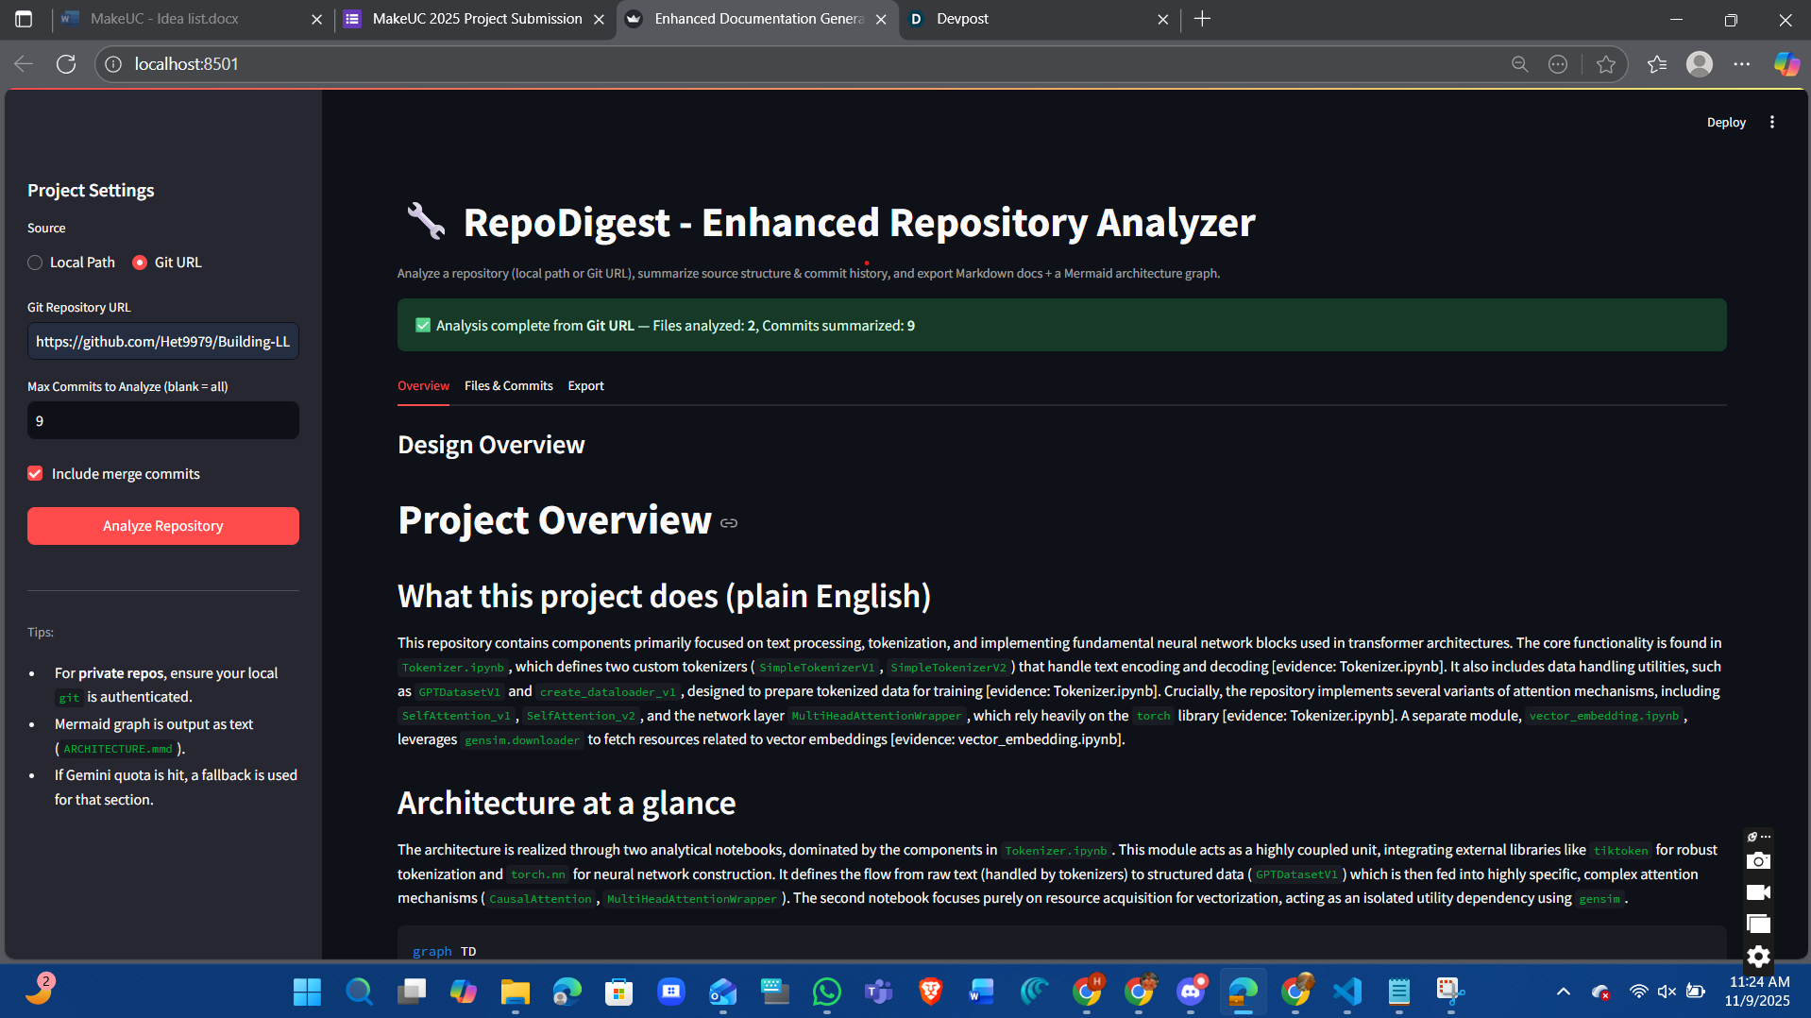Open Windows Search from the taskbar
The width and height of the screenshot is (1811, 1018).
(x=359, y=992)
